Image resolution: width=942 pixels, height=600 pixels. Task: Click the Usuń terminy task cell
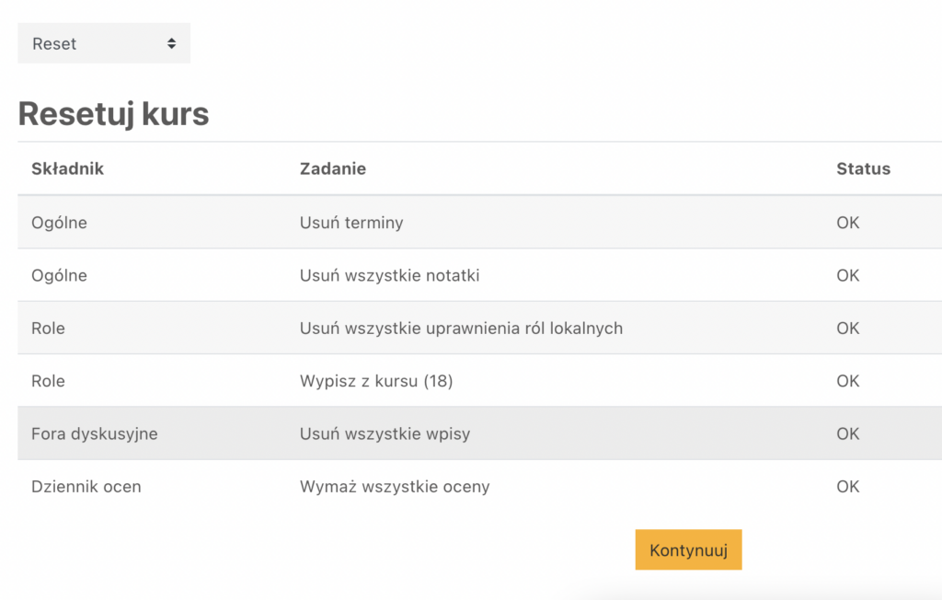351,223
